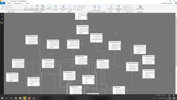Click the taskbar search magnifier
The image size is (177, 100).
7,98
